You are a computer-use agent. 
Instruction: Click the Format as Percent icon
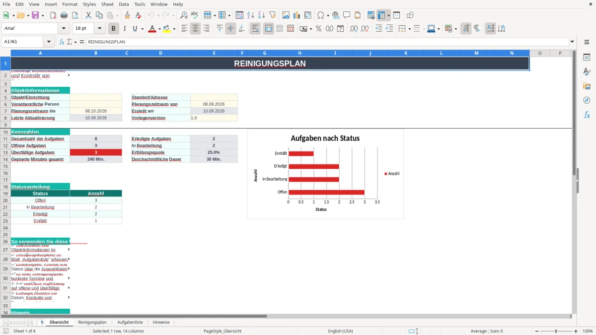(x=318, y=29)
